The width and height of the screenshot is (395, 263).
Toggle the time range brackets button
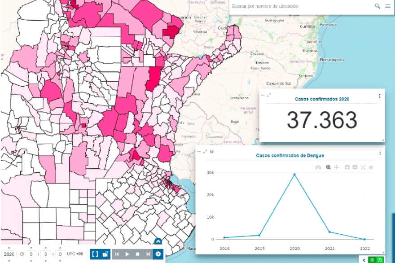(x=95, y=254)
